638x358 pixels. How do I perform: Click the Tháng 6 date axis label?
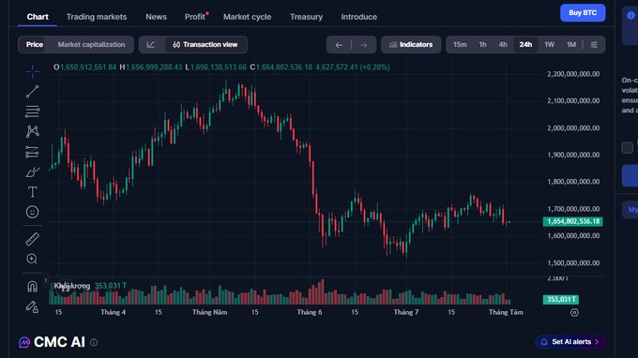(x=310, y=312)
